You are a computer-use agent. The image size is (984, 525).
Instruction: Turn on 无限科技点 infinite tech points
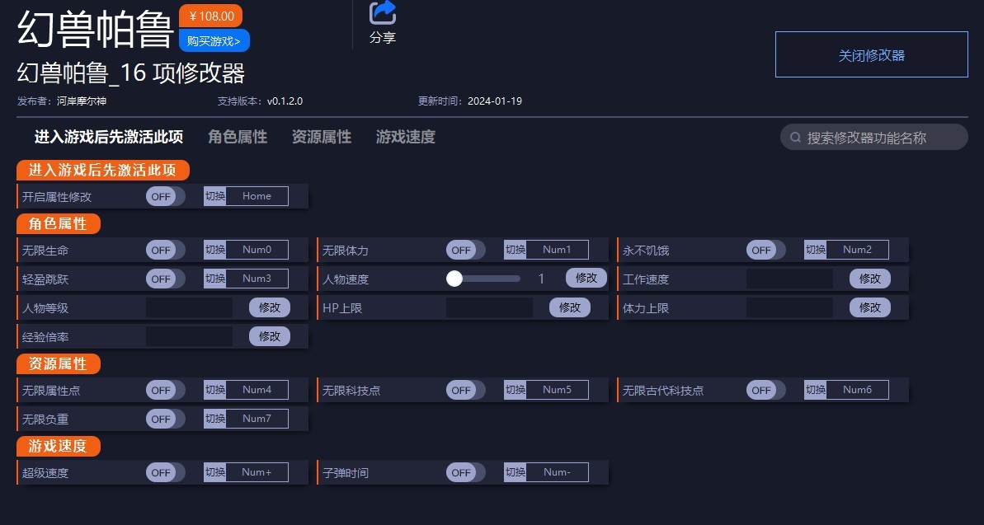tap(464, 390)
